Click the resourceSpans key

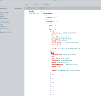tap(48, 13)
